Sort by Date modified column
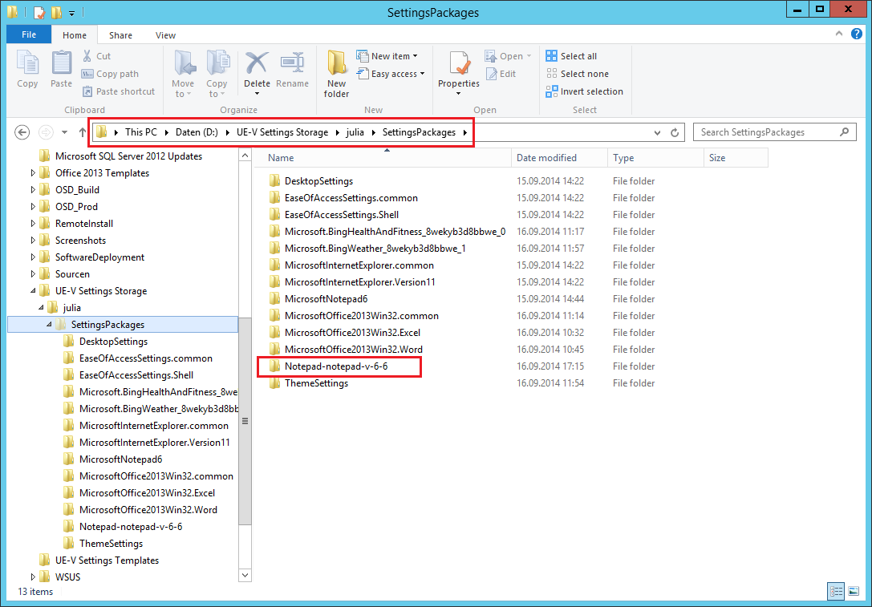Image resolution: width=872 pixels, height=607 pixels. point(559,158)
